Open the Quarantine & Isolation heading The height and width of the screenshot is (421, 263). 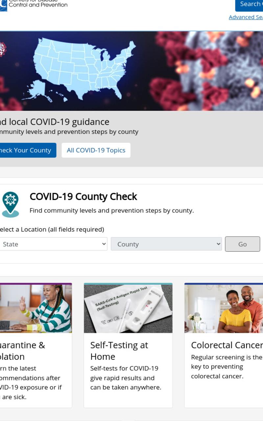click(x=22, y=351)
